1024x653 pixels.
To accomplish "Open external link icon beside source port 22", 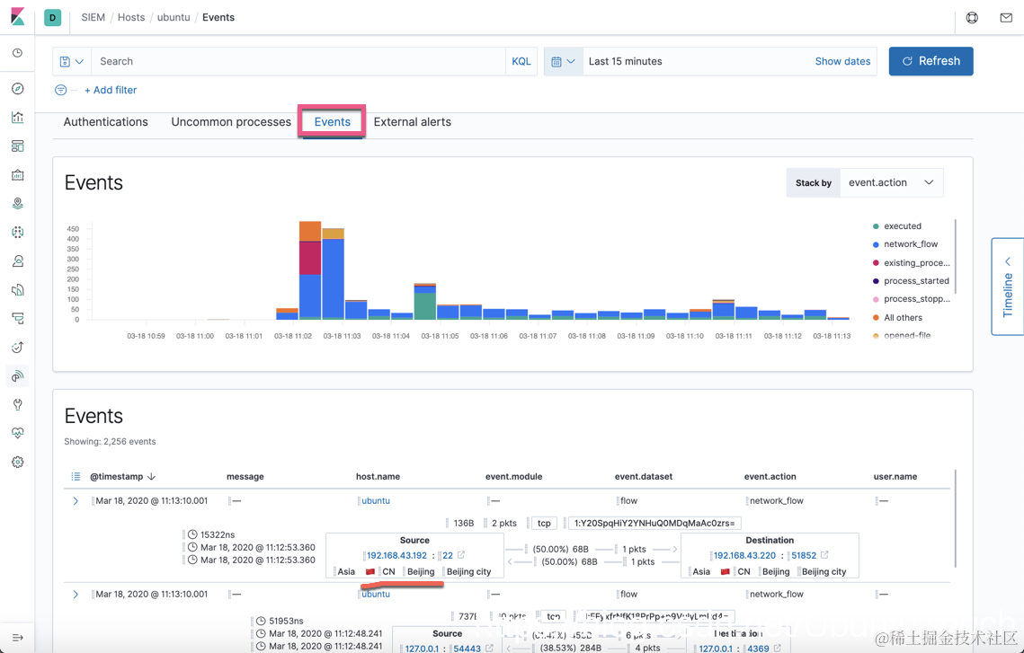I will [461, 555].
